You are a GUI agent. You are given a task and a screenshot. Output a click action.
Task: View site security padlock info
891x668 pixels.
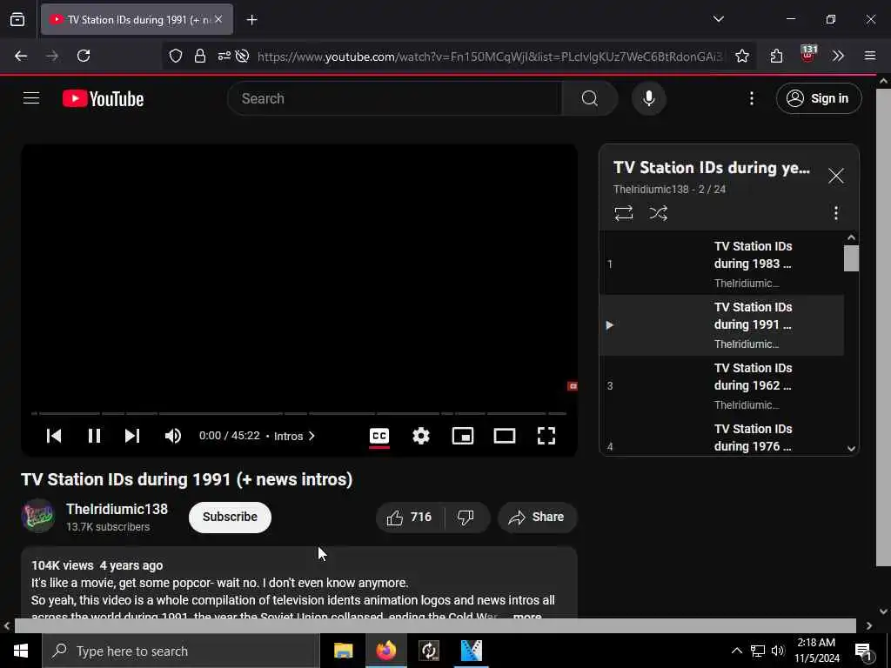click(199, 56)
